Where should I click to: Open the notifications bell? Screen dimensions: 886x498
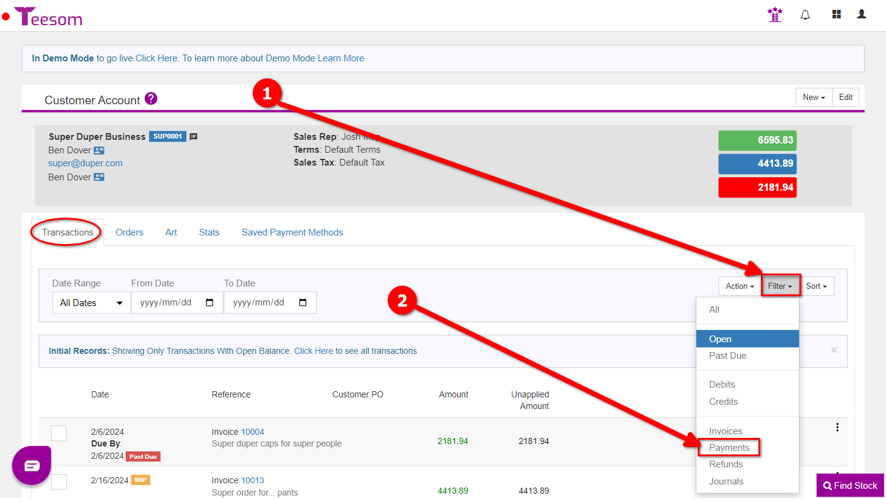point(806,15)
